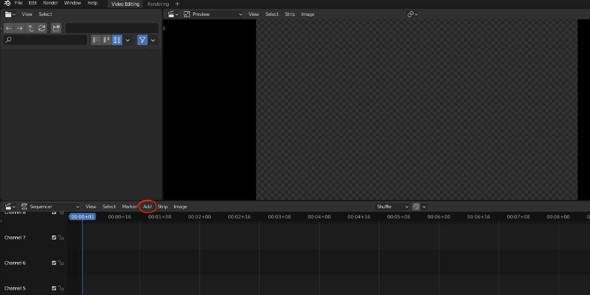
Task: Switch to the Rendering workspace tab
Action: [x=158, y=4]
